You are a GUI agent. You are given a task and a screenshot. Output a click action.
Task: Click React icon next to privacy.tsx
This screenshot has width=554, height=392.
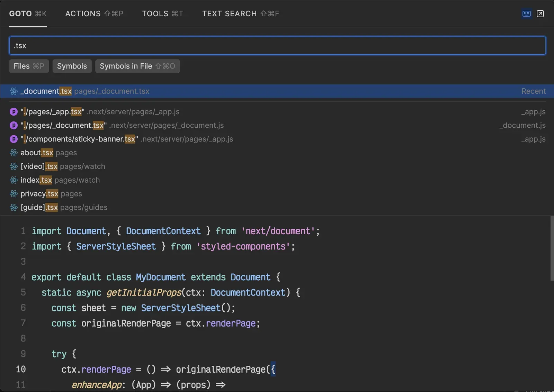pyautogui.click(x=14, y=194)
